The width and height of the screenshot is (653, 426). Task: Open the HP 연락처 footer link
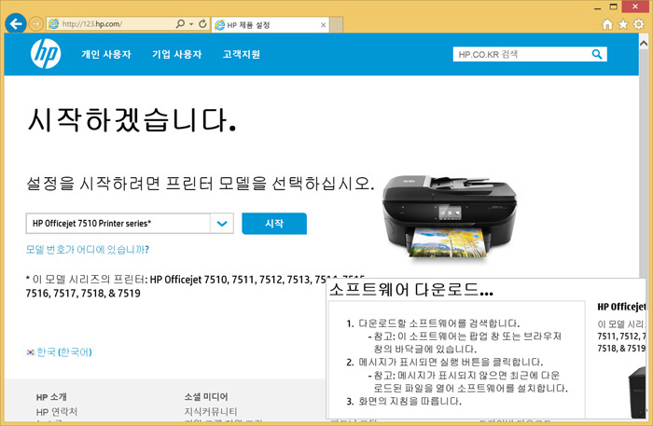57,412
